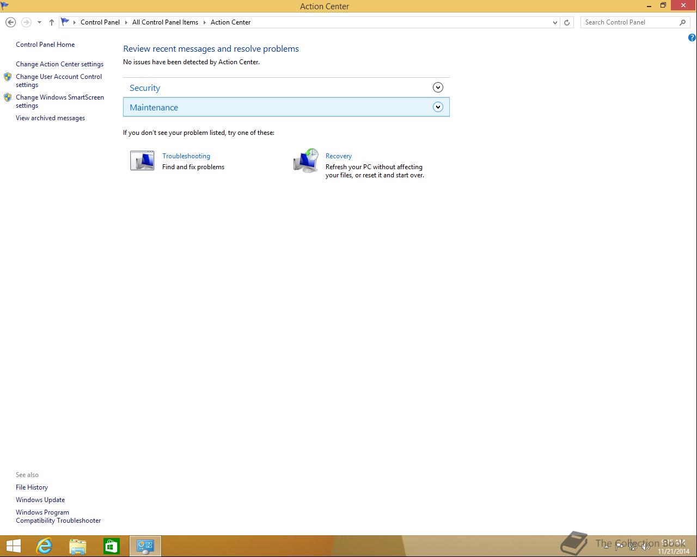Screen dimensions: 697x557
Task: Click the flag icon in address bar
Action: click(x=65, y=22)
